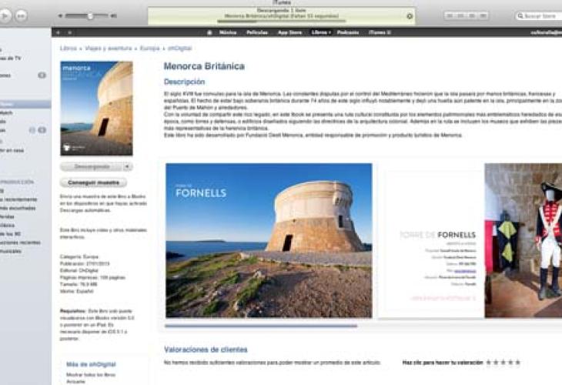The width and height of the screenshot is (562, 385).
Task: Click the screenshot gallery horizontal scrollbar
Action: pyautogui.click(x=262, y=326)
